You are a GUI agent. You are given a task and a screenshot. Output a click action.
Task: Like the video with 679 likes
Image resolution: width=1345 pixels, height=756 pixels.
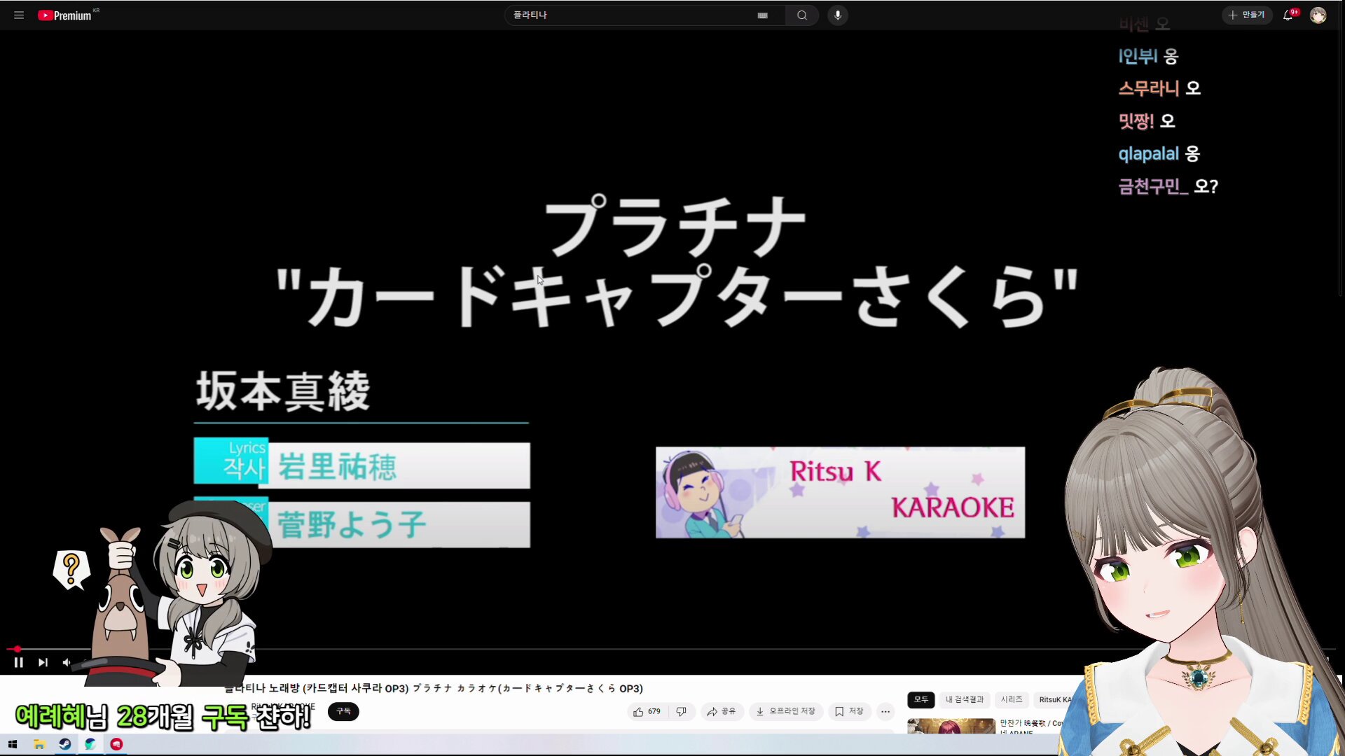[x=647, y=711]
